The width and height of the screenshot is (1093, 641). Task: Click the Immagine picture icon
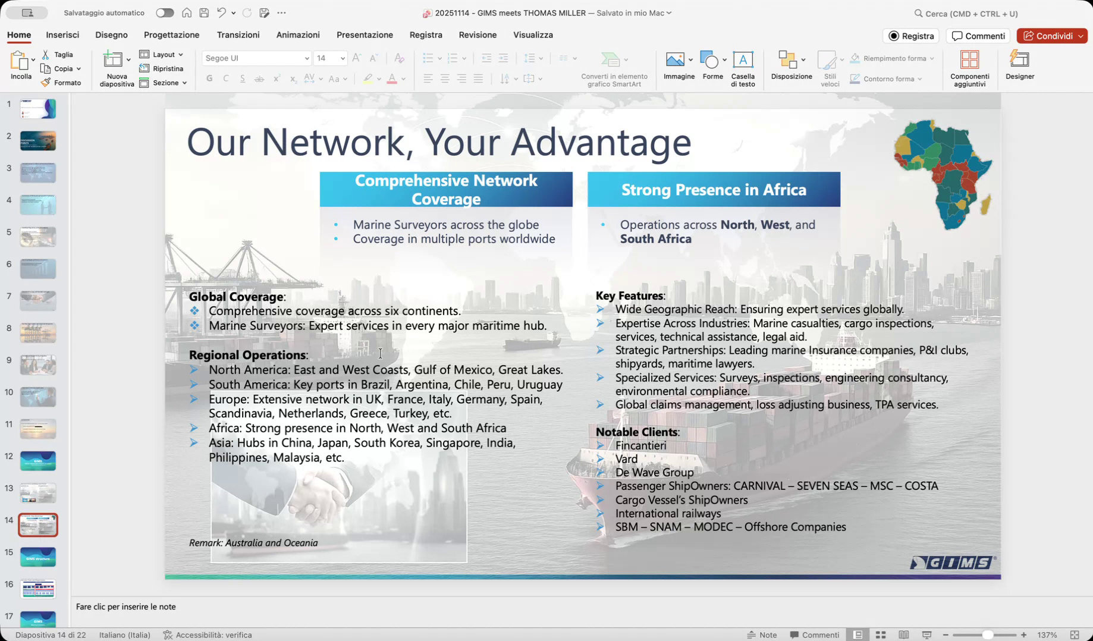[675, 60]
